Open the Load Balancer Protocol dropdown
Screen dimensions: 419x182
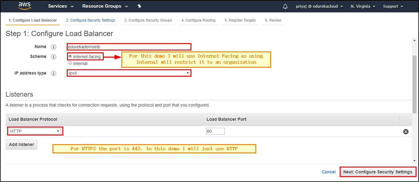click(35, 131)
